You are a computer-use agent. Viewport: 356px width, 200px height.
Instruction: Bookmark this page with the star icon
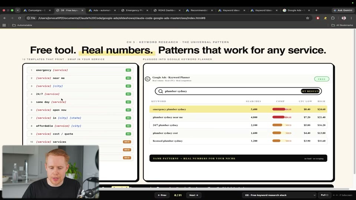point(307,18)
